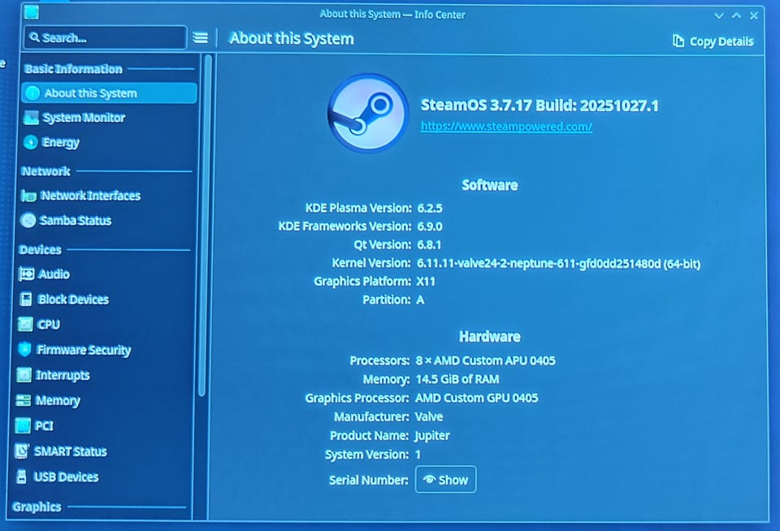Image resolution: width=780 pixels, height=531 pixels.
Task: Click the Qt Version value 6.8.1
Action: [429, 244]
